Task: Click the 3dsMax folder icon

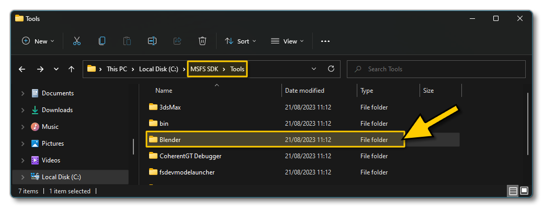Action: 153,107
